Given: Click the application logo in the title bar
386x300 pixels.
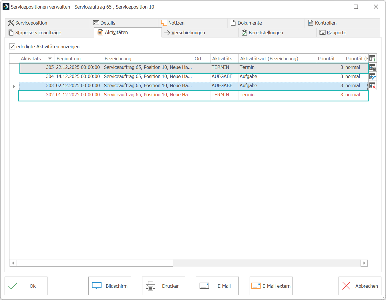Looking at the screenshot, I should [6, 7].
